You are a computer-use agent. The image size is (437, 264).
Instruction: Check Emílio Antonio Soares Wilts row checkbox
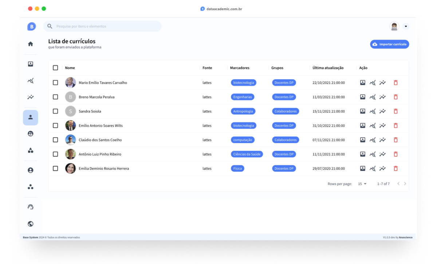55,126
